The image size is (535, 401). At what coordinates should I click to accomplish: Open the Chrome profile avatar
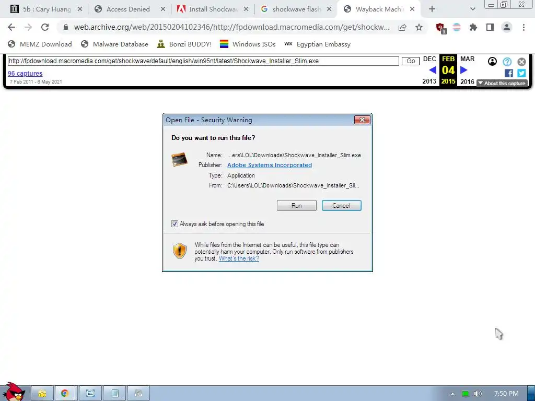pos(507,27)
